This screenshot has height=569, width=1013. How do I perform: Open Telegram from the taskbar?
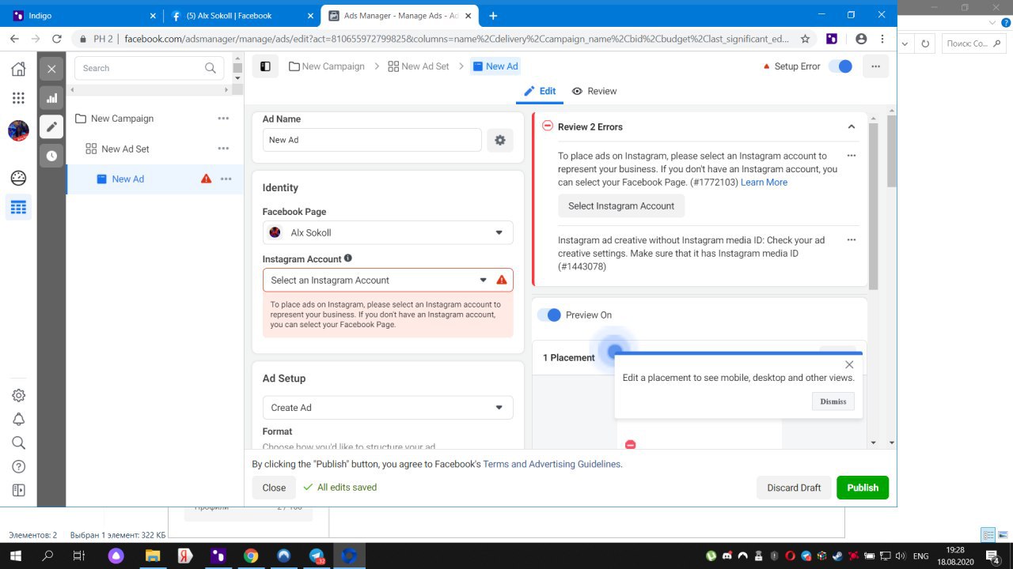point(317,556)
